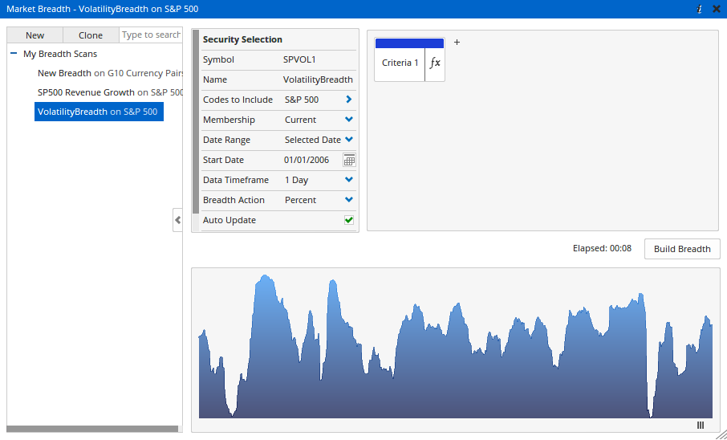Collapse the left panel with arrow handle
Image resolution: width=727 pixels, height=440 pixels.
(x=177, y=220)
